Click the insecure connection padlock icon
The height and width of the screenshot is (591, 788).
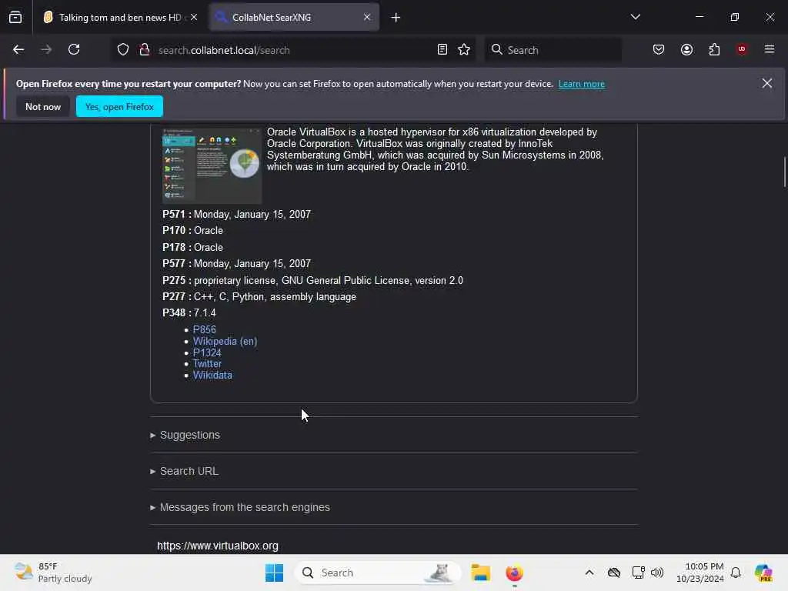(145, 50)
